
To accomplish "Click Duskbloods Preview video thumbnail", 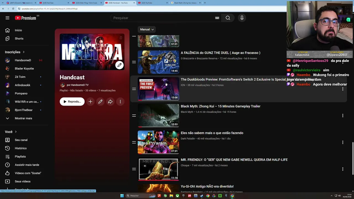I will (158, 89).
